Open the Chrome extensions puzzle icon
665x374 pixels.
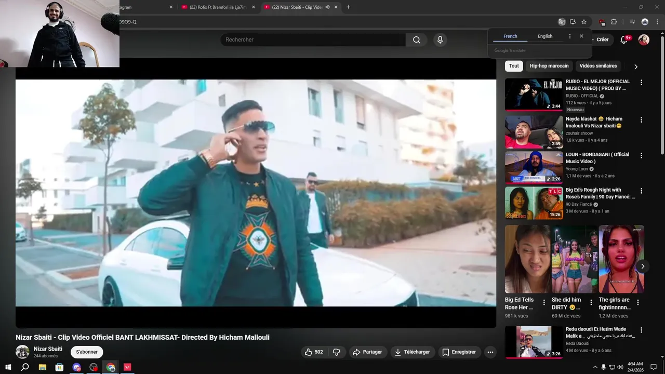(614, 22)
